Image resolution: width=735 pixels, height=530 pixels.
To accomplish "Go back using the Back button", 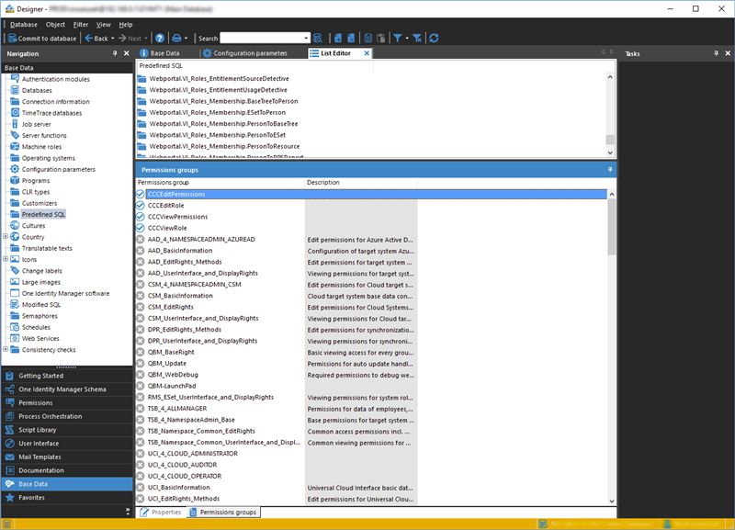I will click(96, 39).
